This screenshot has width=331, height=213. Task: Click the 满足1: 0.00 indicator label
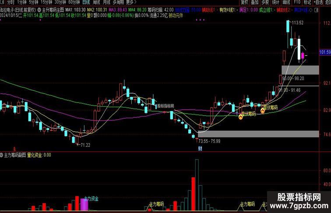[248, 10]
